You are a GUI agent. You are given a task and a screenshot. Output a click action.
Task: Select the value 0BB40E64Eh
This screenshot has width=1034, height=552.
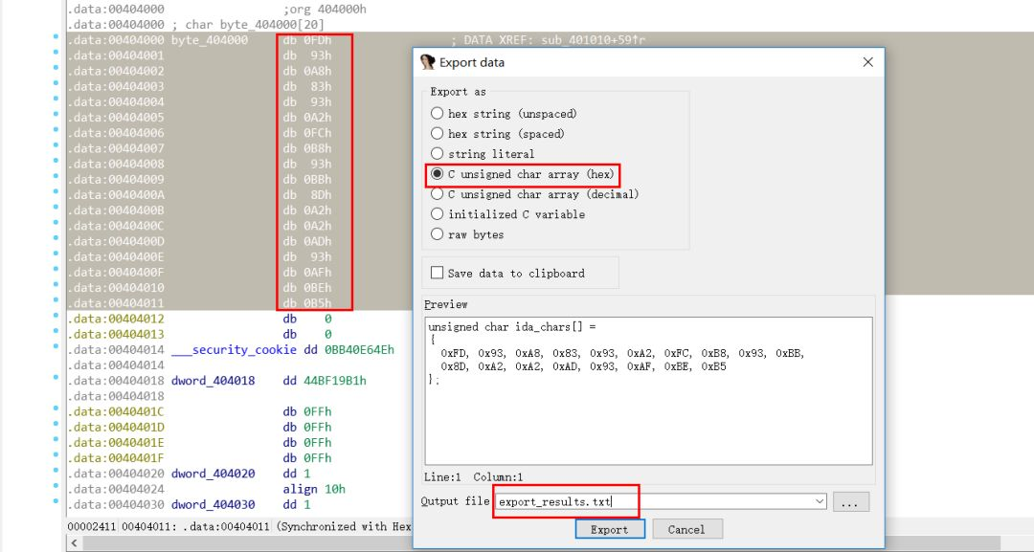[359, 350]
